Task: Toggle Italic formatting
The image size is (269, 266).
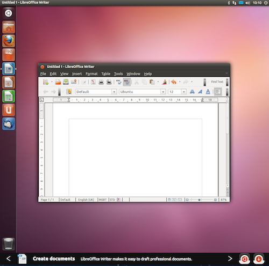Action: point(200,92)
